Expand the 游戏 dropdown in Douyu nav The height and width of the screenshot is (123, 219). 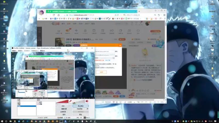[x=87, y=24]
